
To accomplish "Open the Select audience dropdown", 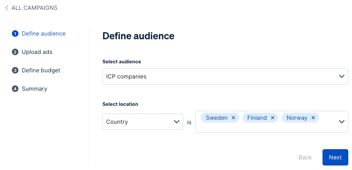I will pyautogui.click(x=341, y=76).
